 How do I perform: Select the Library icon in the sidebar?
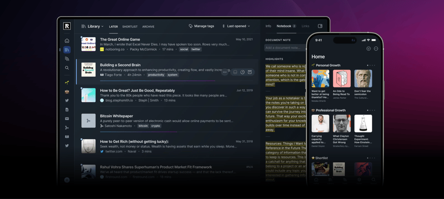67,50
